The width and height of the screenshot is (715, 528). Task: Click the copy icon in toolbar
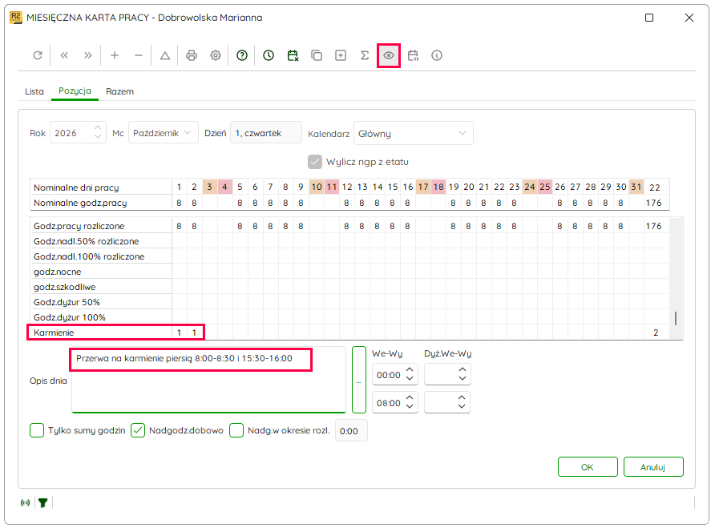317,55
